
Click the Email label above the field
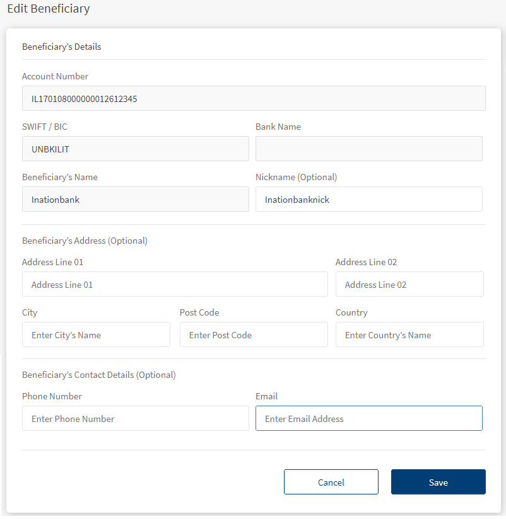266,396
